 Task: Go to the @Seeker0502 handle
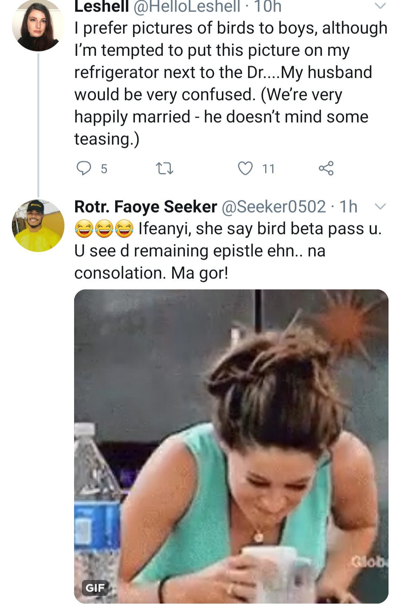(x=274, y=207)
